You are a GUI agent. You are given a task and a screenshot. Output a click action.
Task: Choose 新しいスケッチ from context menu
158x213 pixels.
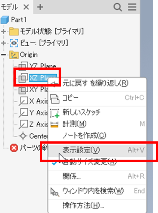tap(97, 112)
